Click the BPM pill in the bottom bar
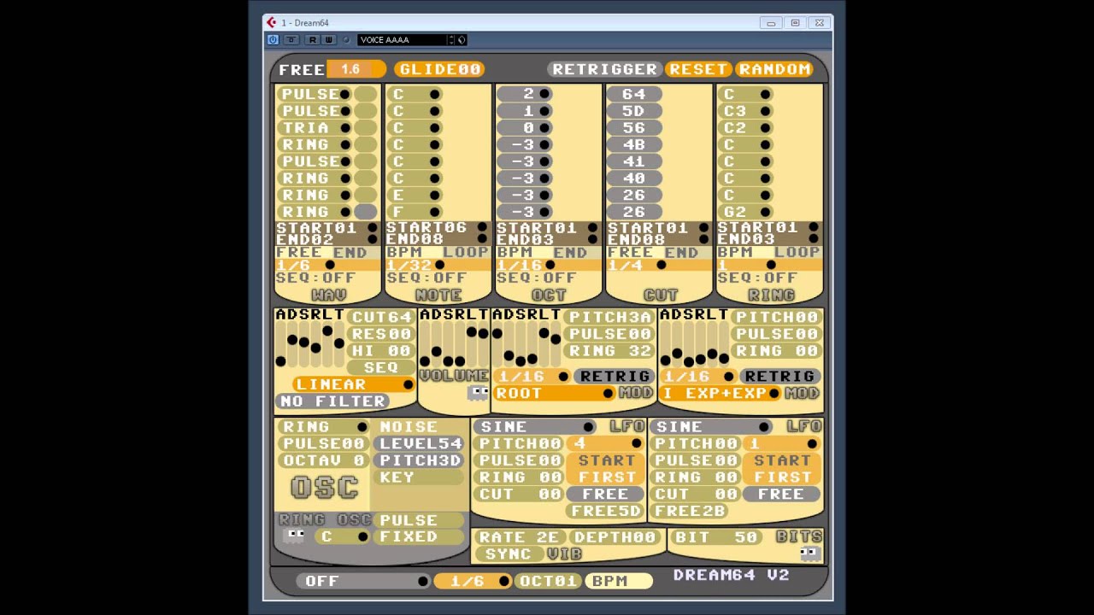 point(619,581)
